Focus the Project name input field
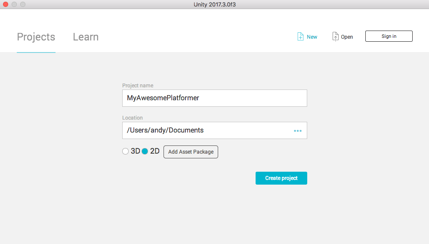Screen dimensions: 429x244 coord(214,98)
